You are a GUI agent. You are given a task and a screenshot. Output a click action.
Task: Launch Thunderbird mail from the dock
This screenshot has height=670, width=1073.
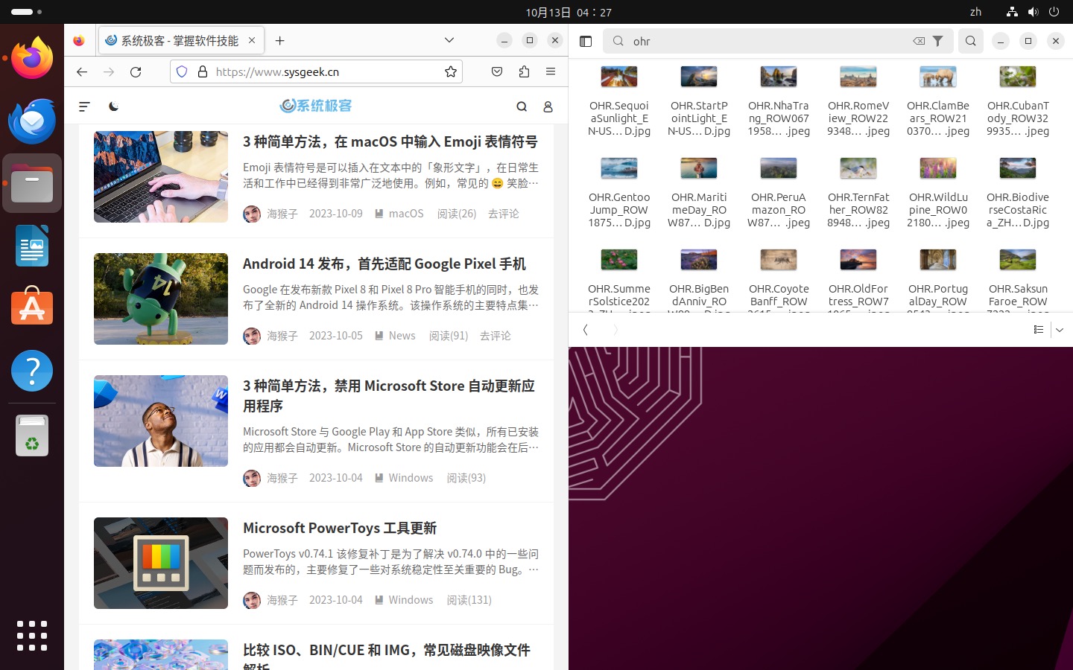(32, 121)
